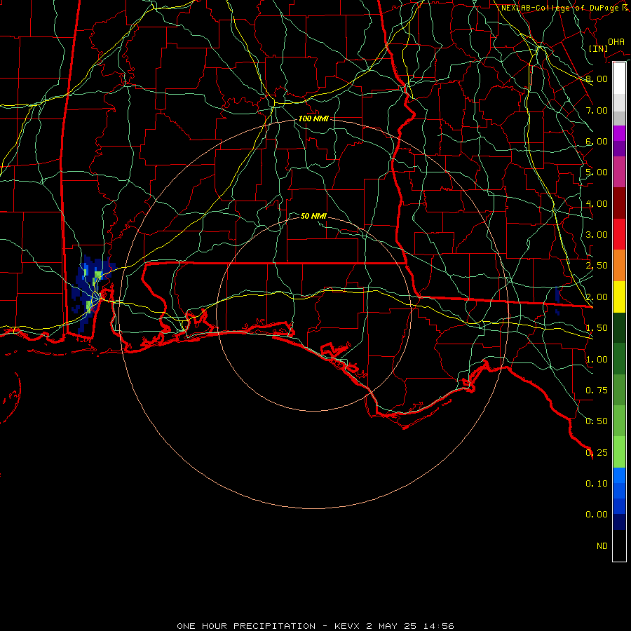
Task: Click the 0.50 legend value
Action: coord(597,421)
